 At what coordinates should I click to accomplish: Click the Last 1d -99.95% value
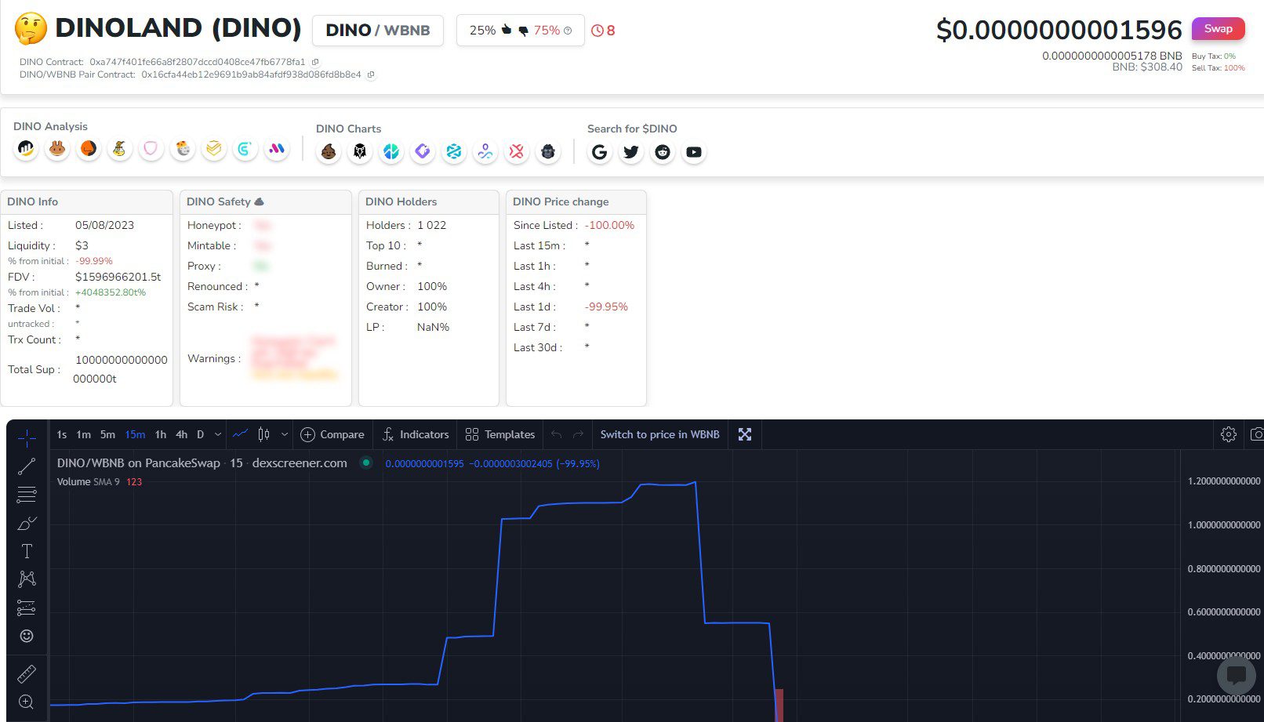tap(606, 307)
